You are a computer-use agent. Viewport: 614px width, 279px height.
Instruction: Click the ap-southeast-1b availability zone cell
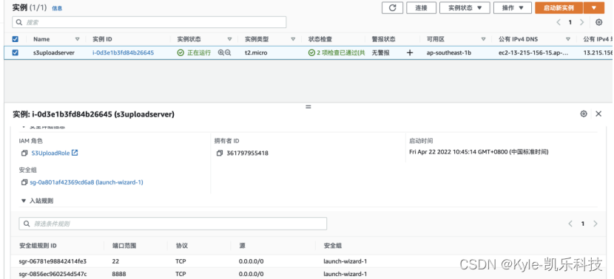pyautogui.click(x=448, y=52)
